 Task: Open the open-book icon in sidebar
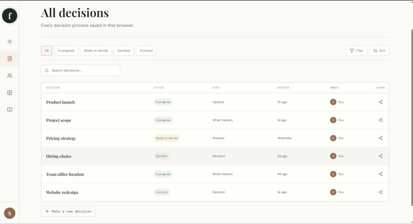tap(10, 109)
